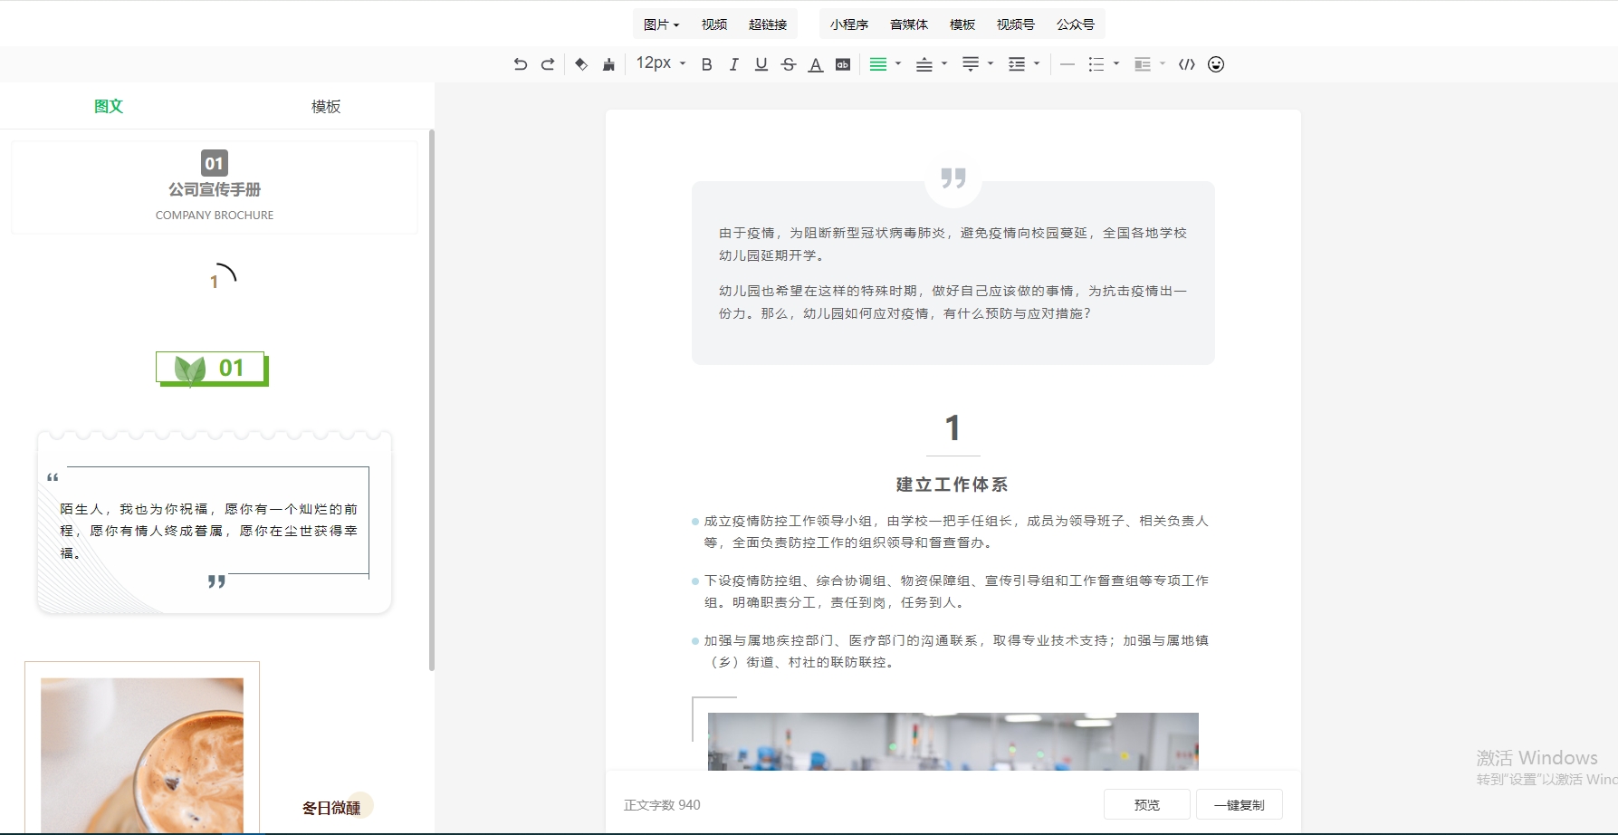Toggle bold formatting
The width and height of the screenshot is (1618, 835).
[707, 64]
